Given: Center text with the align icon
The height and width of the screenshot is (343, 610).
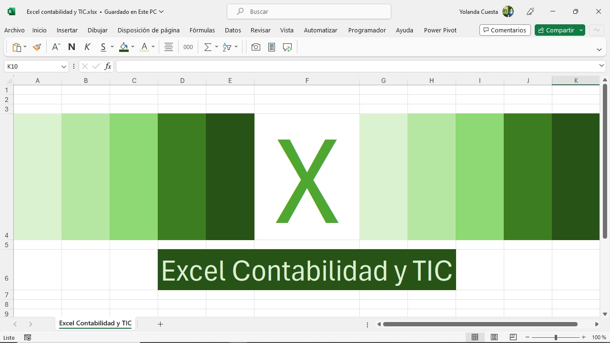Looking at the screenshot, I should pyautogui.click(x=169, y=47).
